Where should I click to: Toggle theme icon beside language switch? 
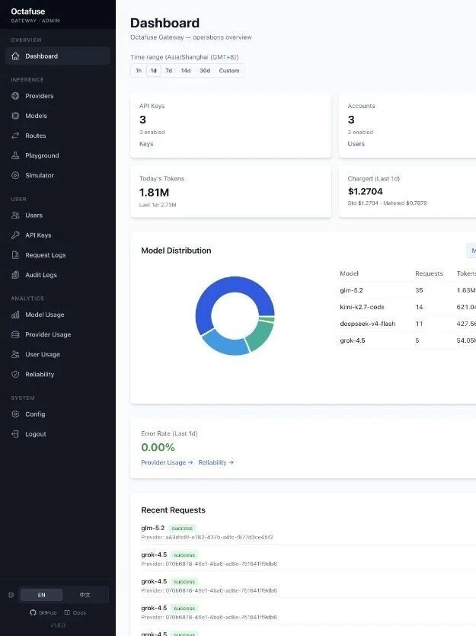point(11,595)
